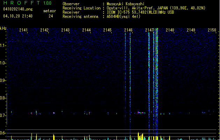Click the kHz axis unit label
The image size is (220, 140).
coord(3,28)
